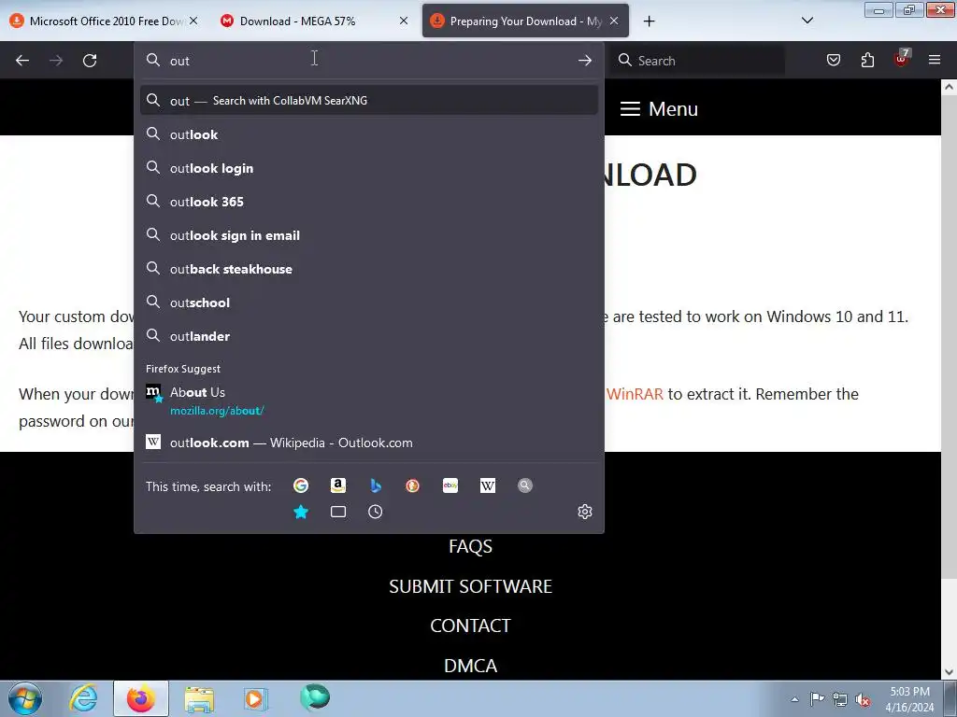This screenshot has width=957, height=717.
Task: Pick 'outlook sign in email' suggestion
Action: point(368,235)
